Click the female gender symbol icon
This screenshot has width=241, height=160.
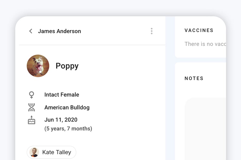pyautogui.click(x=32, y=95)
